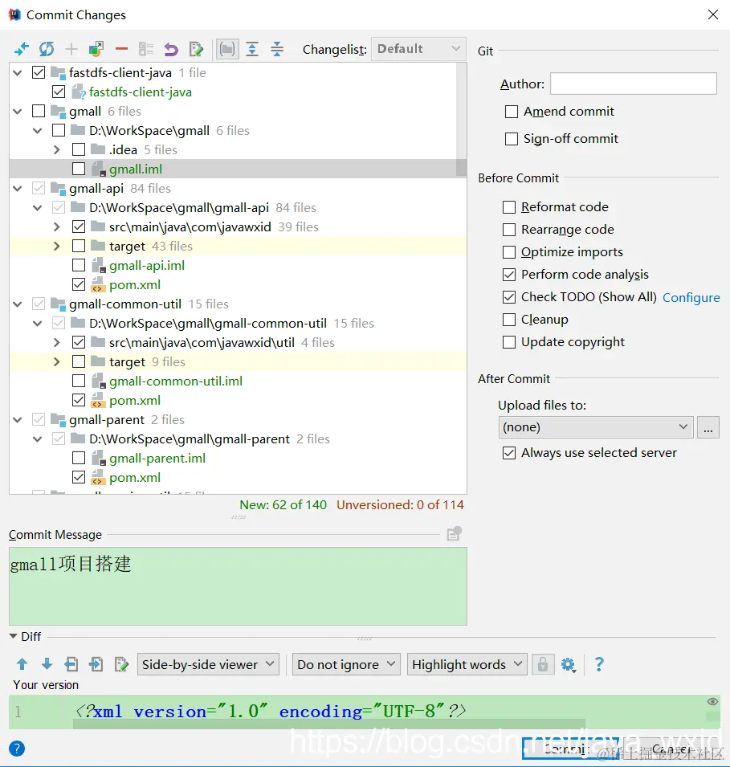Click the Configure link
730x767 pixels.
click(691, 297)
